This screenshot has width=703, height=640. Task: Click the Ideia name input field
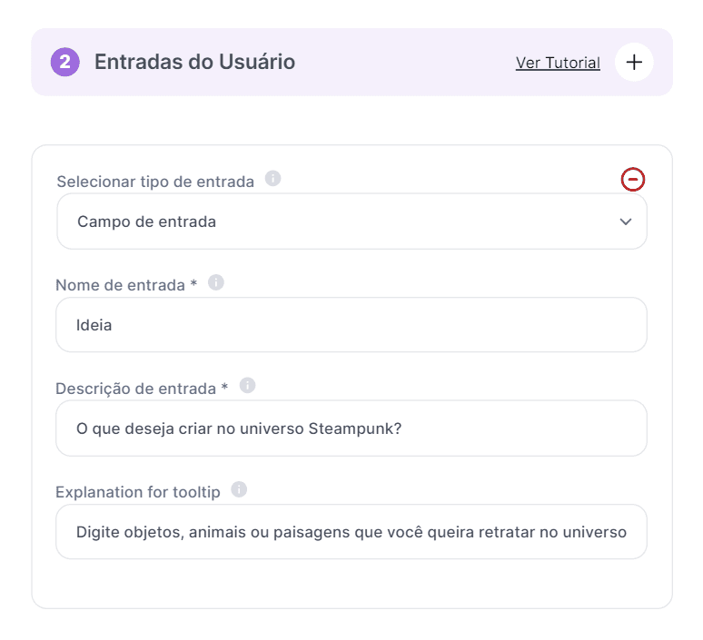tap(351, 325)
